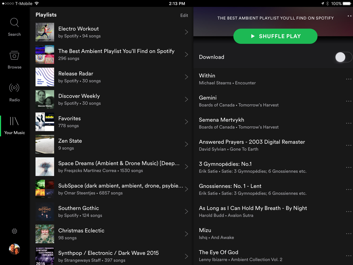Select Synthpop / Electronic / Dark Wave 2015 title
This screenshot has height=265, width=353.
[109, 253]
